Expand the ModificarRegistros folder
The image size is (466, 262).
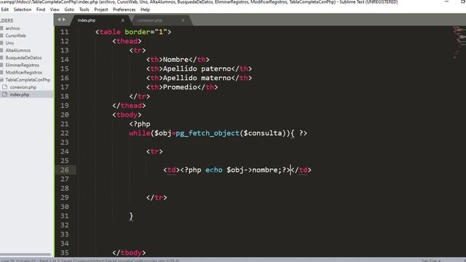tap(24, 73)
